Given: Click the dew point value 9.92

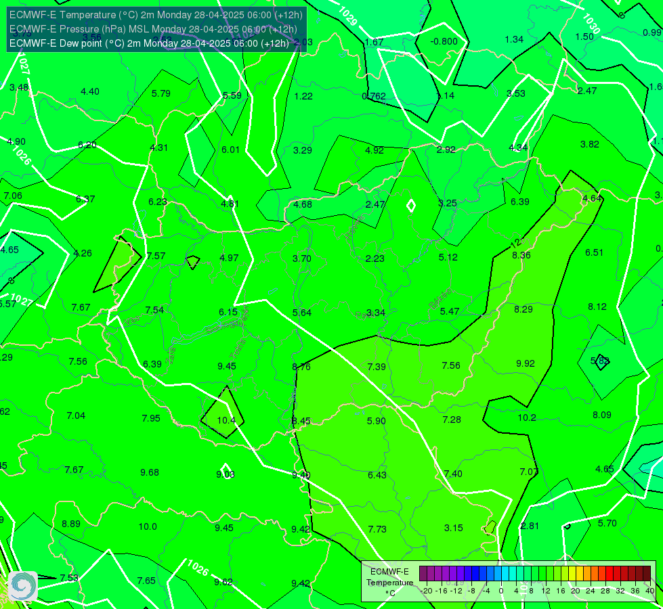Looking at the screenshot, I should 526,363.
